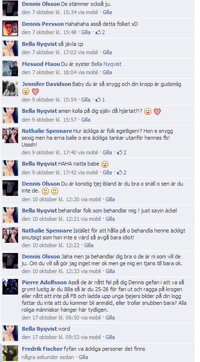Like Fredrik Fischer's comment via Gilla

83,357
